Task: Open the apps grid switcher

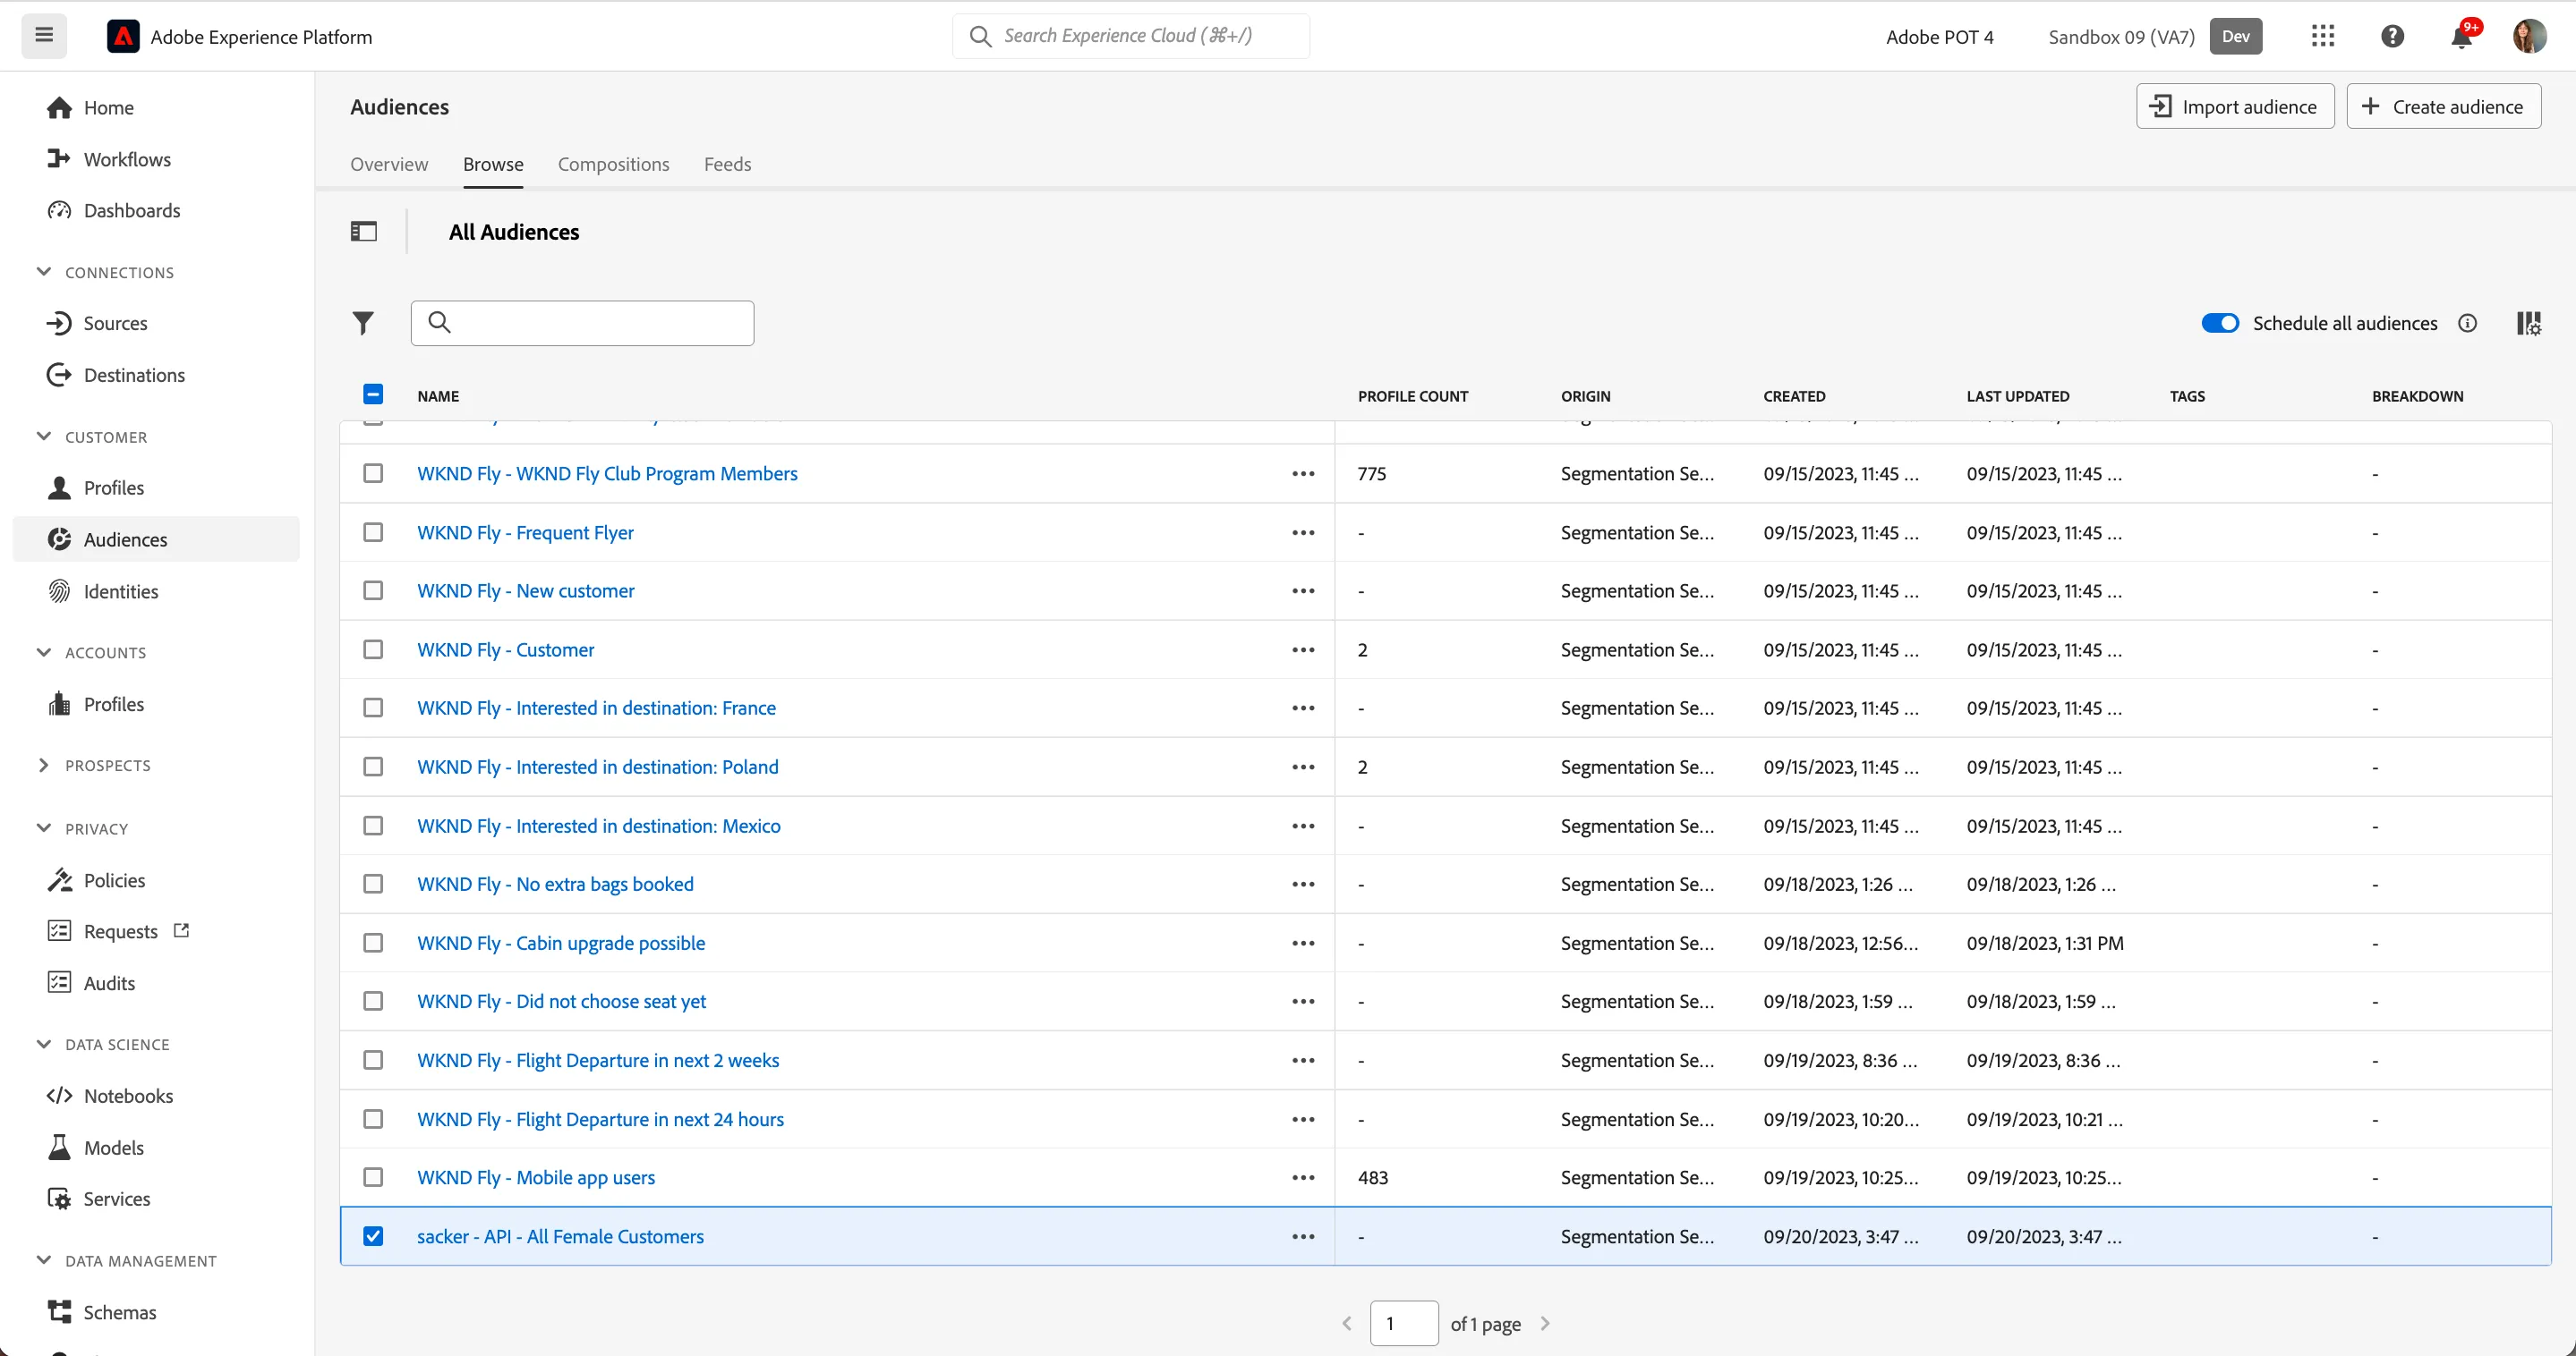Action: pyautogui.click(x=2322, y=36)
